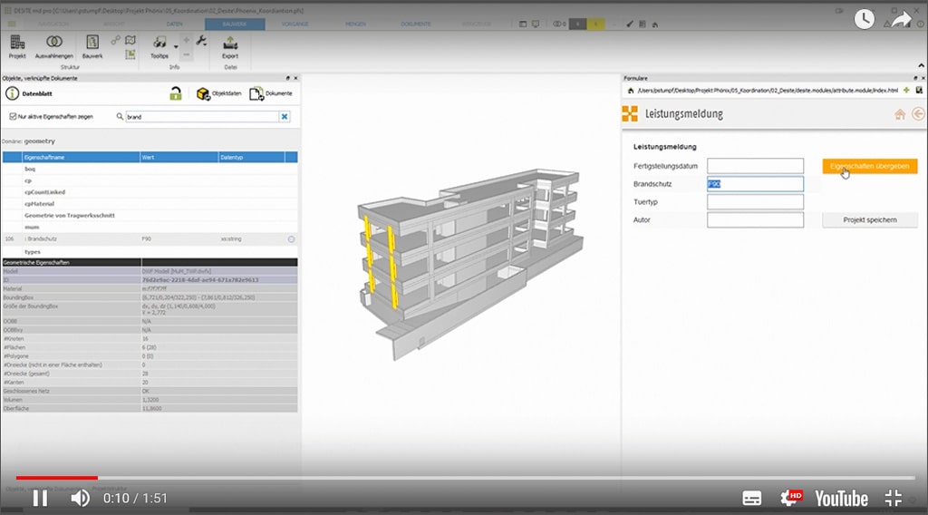The height and width of the screenshot is (515, 928).
Task: Switch to the DATEN ribbon tab
Action: (x=174, y=24)
